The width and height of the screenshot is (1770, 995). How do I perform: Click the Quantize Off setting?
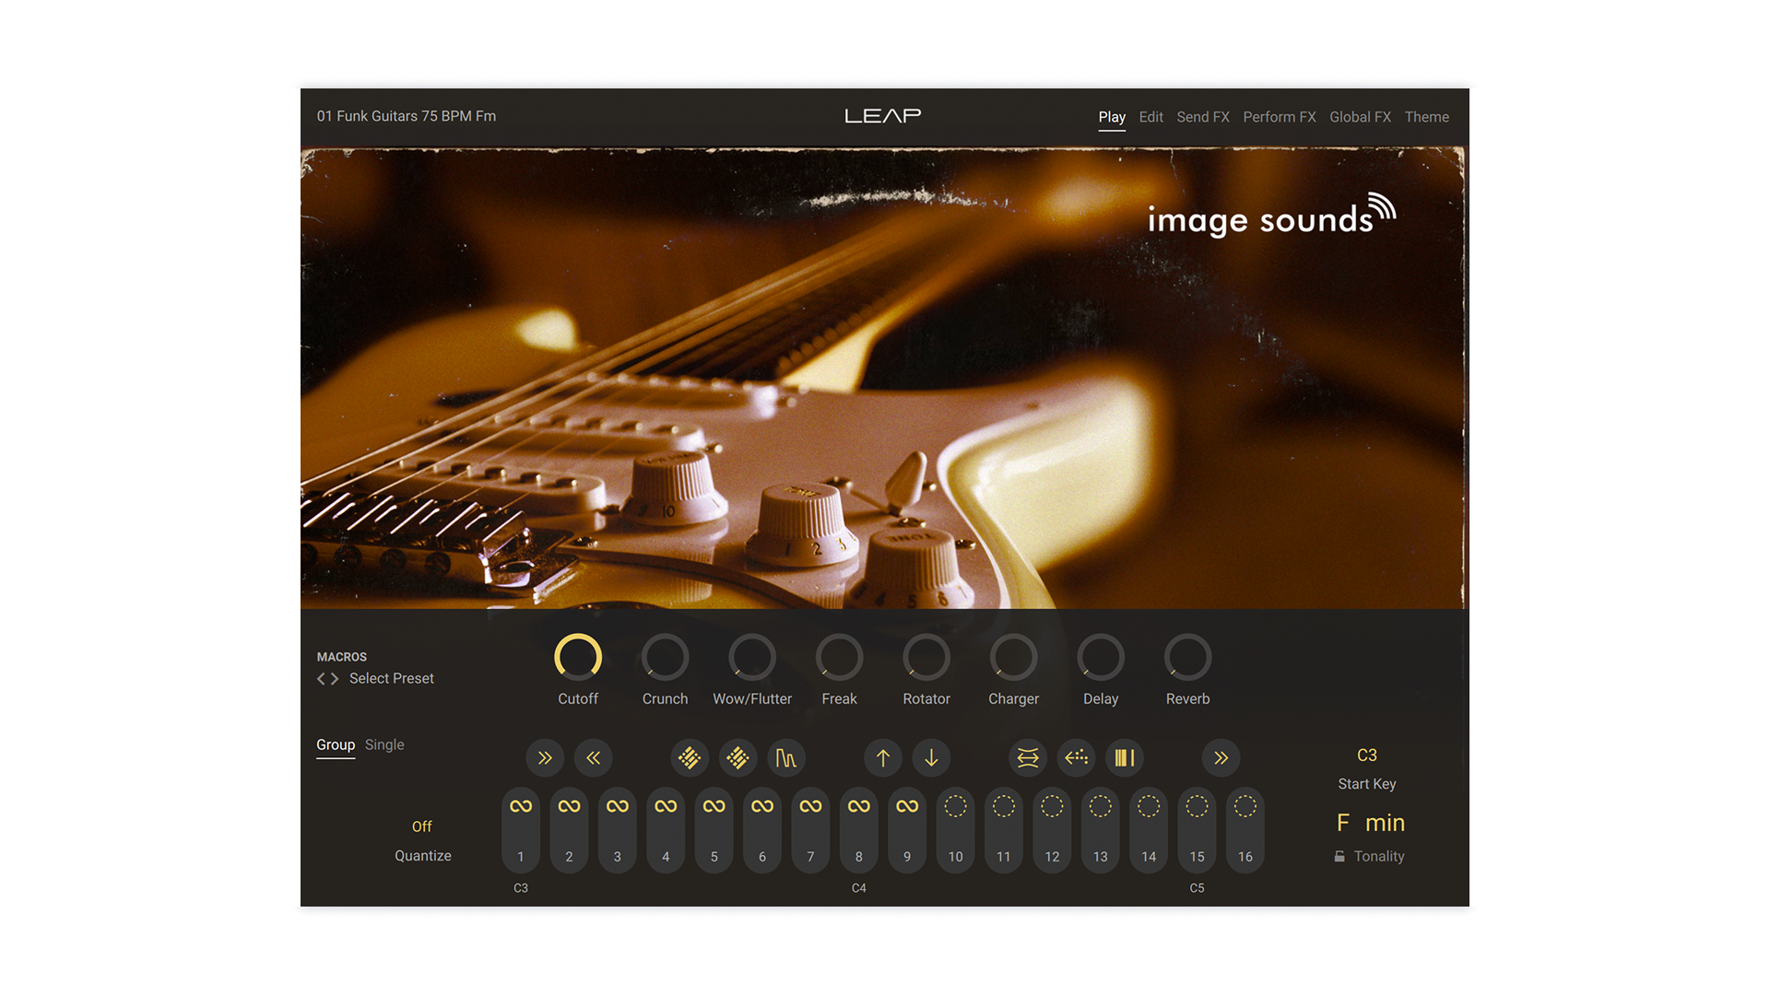tap(422, 826)
